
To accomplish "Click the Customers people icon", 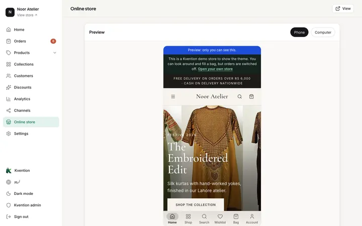I will coord(9,76).
